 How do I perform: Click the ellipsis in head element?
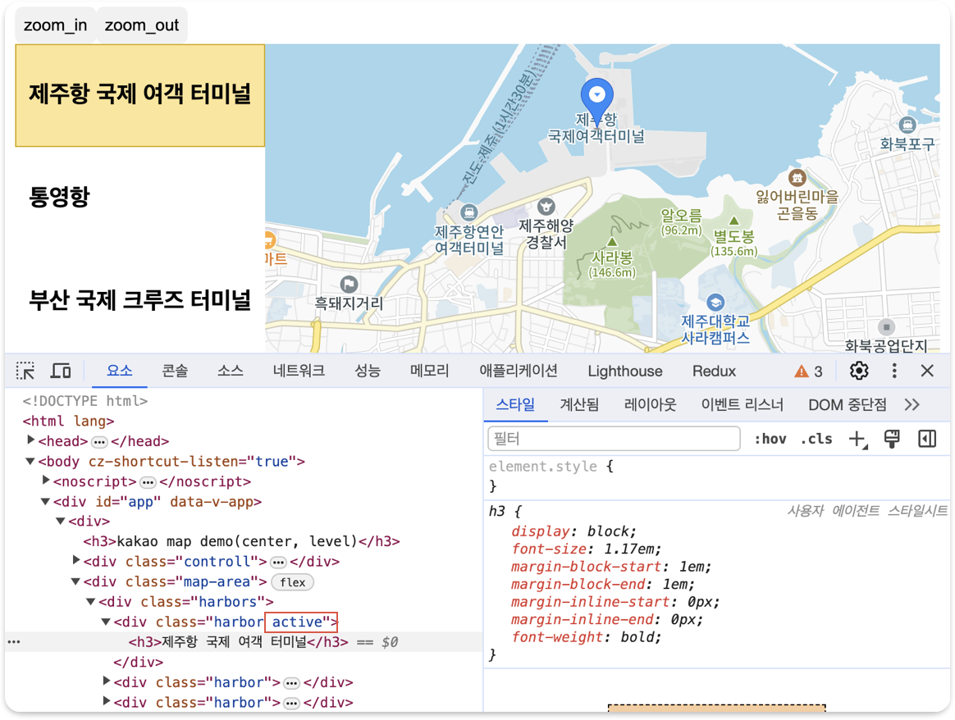(99, 441)
